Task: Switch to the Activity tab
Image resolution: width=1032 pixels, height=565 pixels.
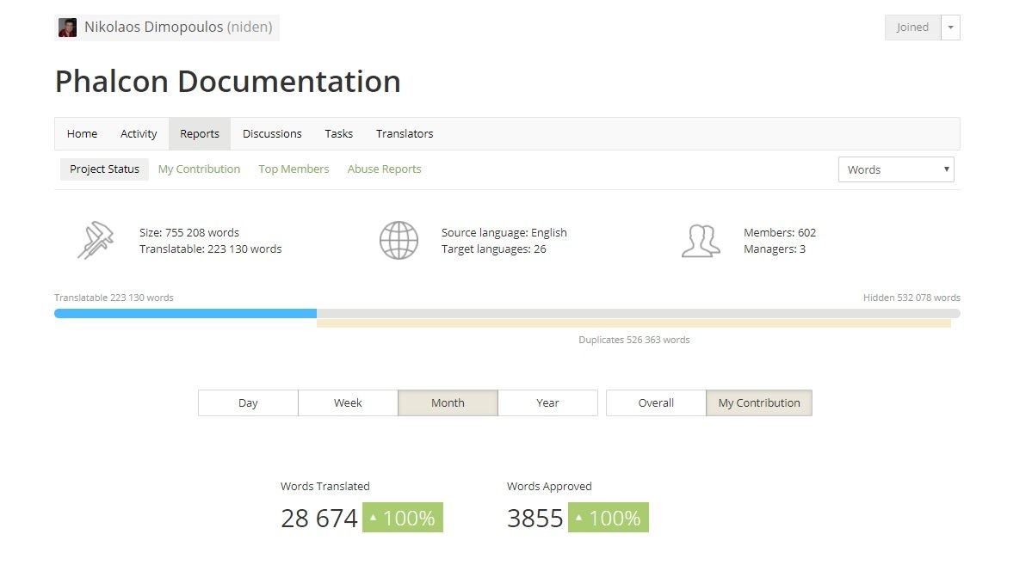Action: pyautogui.click(x=139, y=133)
